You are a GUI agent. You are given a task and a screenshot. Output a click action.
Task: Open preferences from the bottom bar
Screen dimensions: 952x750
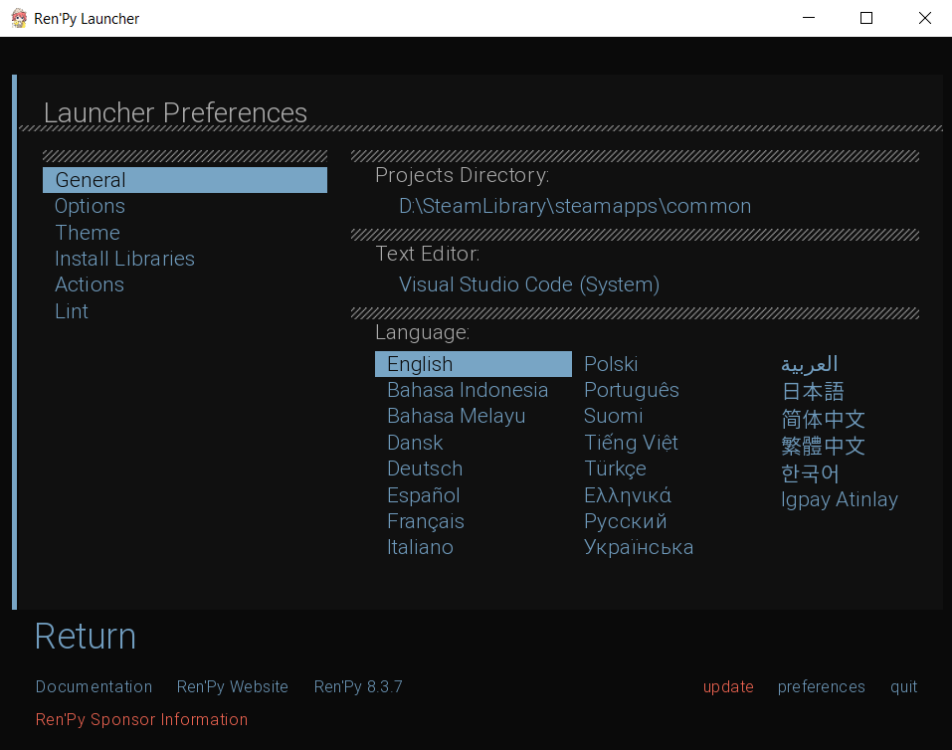822,687
